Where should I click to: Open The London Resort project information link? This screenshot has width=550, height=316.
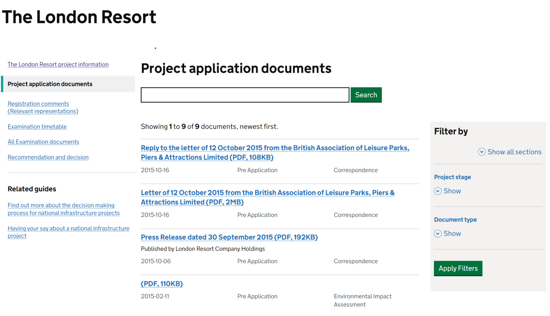point(58,64)
